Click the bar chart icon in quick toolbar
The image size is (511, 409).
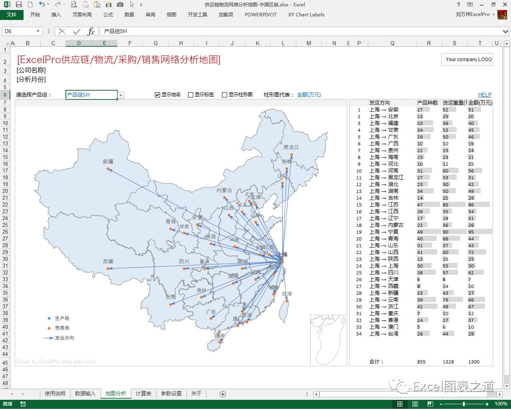tap(108, 5)
